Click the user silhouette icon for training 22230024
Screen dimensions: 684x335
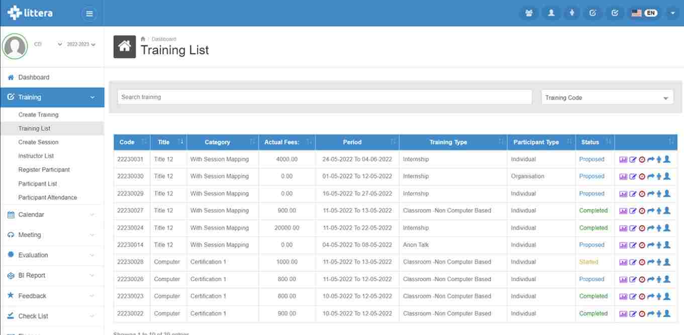click(x=667, y=228)
